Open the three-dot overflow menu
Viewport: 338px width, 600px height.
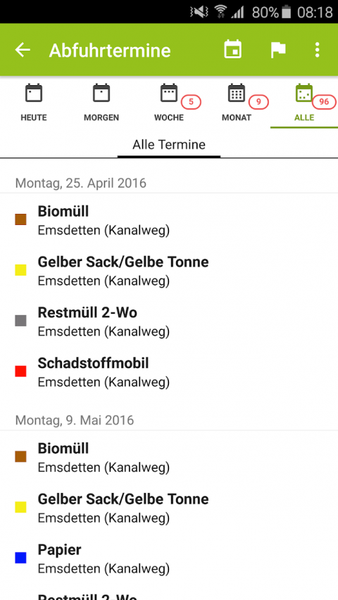(x=317, y=50)
